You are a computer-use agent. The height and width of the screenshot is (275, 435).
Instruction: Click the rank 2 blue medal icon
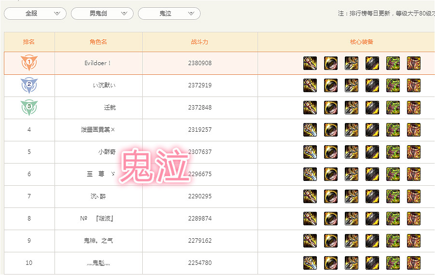point(29,85)
